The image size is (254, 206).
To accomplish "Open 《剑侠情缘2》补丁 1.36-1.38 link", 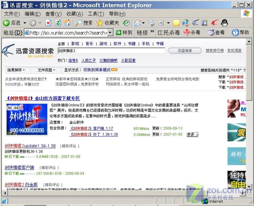I will point(94,134).
